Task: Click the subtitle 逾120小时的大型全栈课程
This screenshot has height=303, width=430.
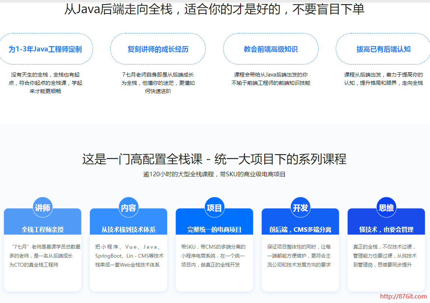Action: tap(178, 174)
